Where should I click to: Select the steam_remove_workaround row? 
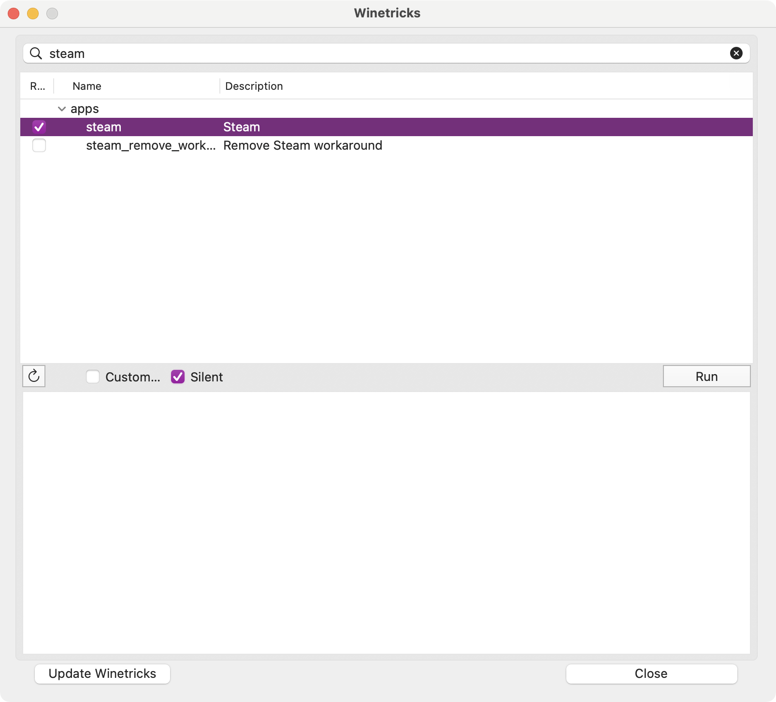(x=151, y=145)
